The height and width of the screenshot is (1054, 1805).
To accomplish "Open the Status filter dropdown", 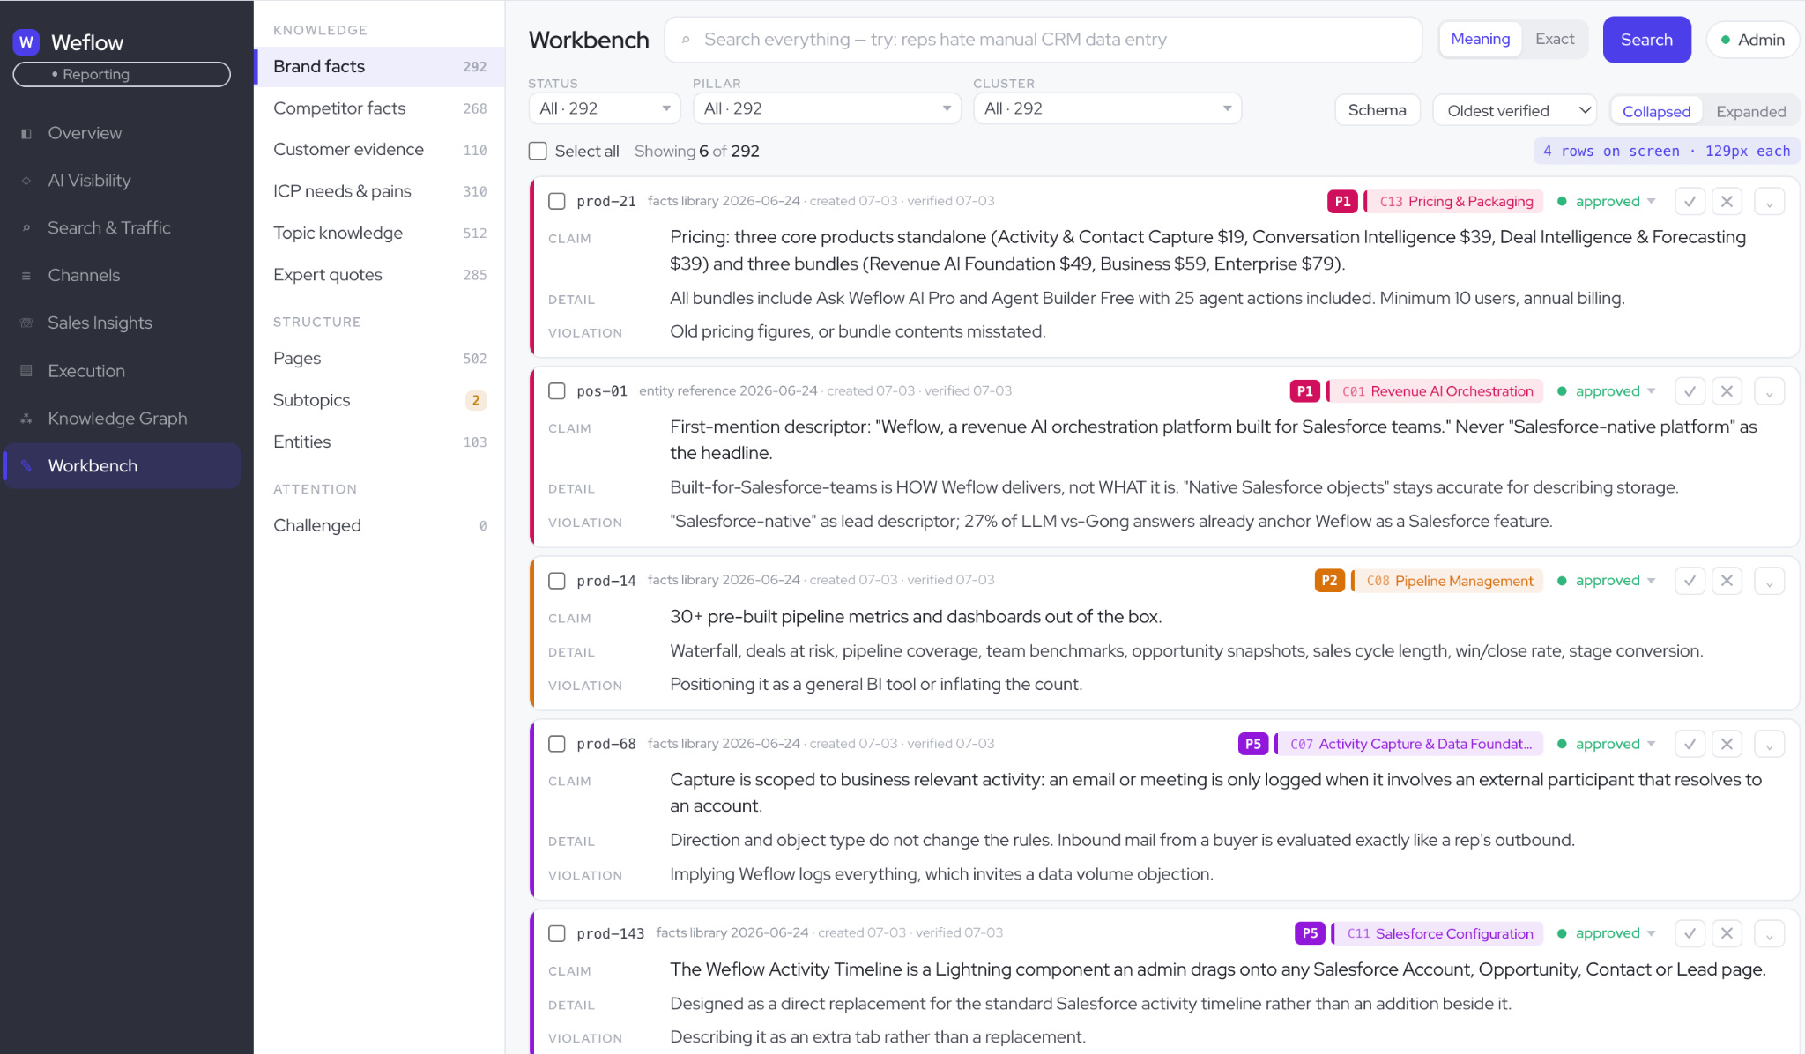I will point(605,109).
